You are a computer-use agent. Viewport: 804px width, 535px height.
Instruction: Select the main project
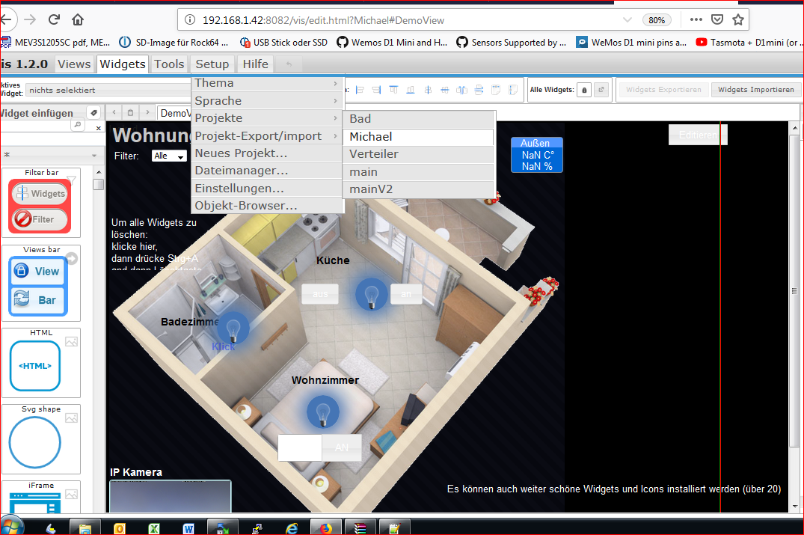click(x=418, y=172)
